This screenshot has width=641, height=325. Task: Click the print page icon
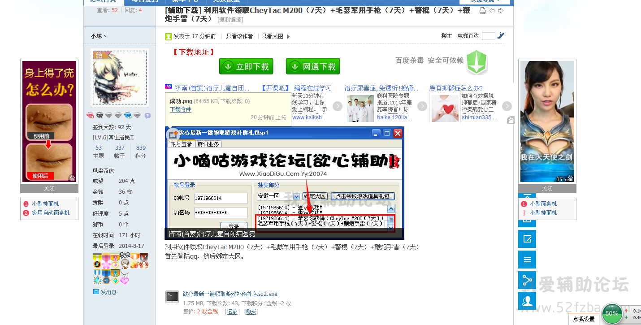tap(482, 11)
